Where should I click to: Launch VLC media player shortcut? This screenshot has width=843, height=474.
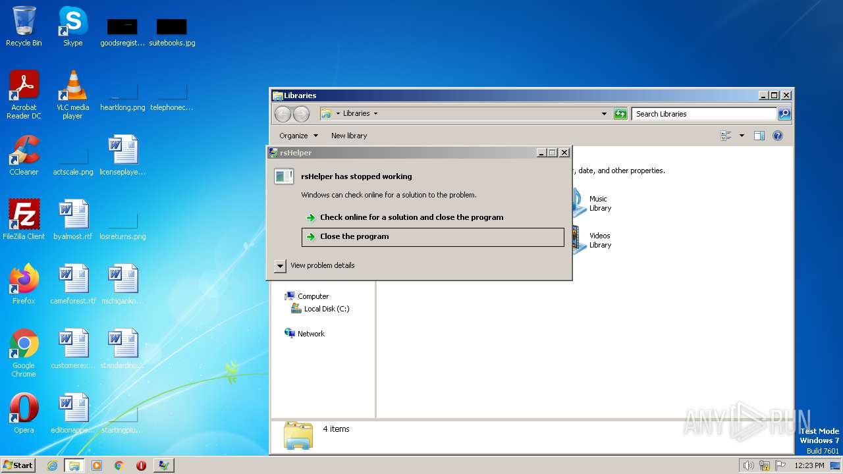coord(72,94)
